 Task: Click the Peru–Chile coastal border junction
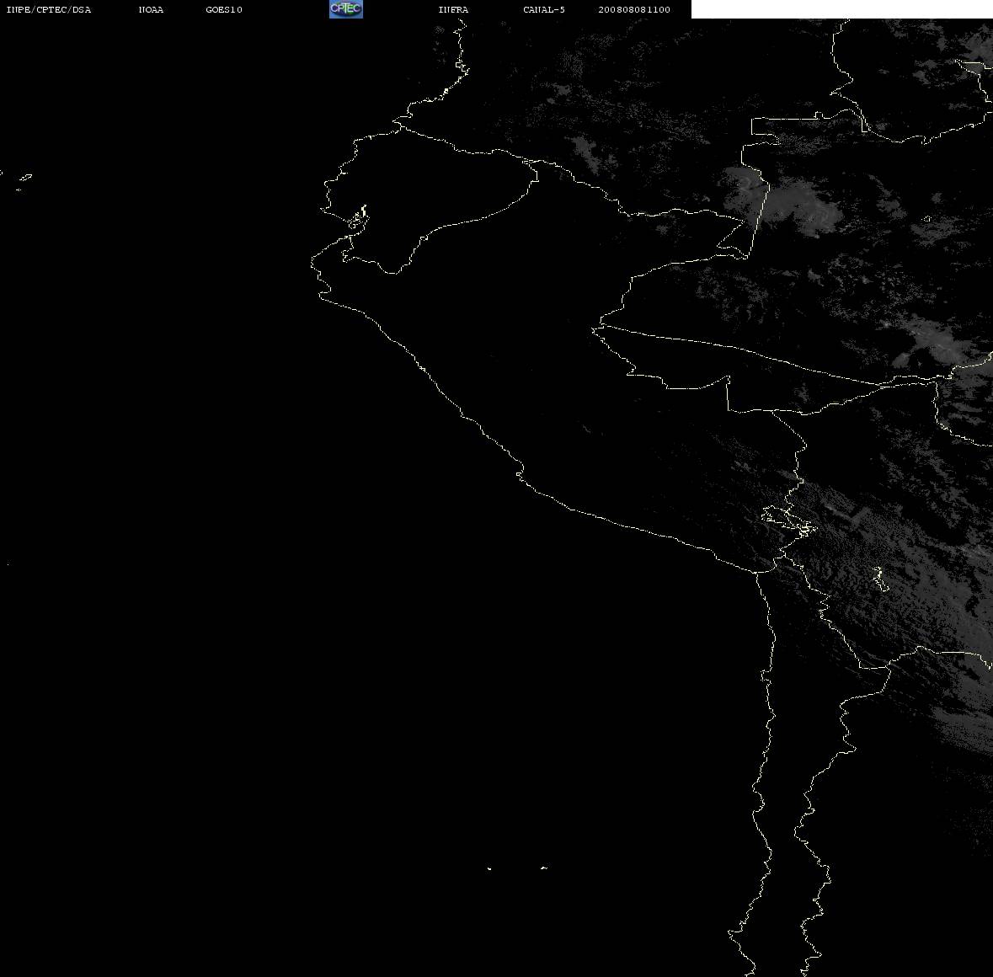coord(757,573)
